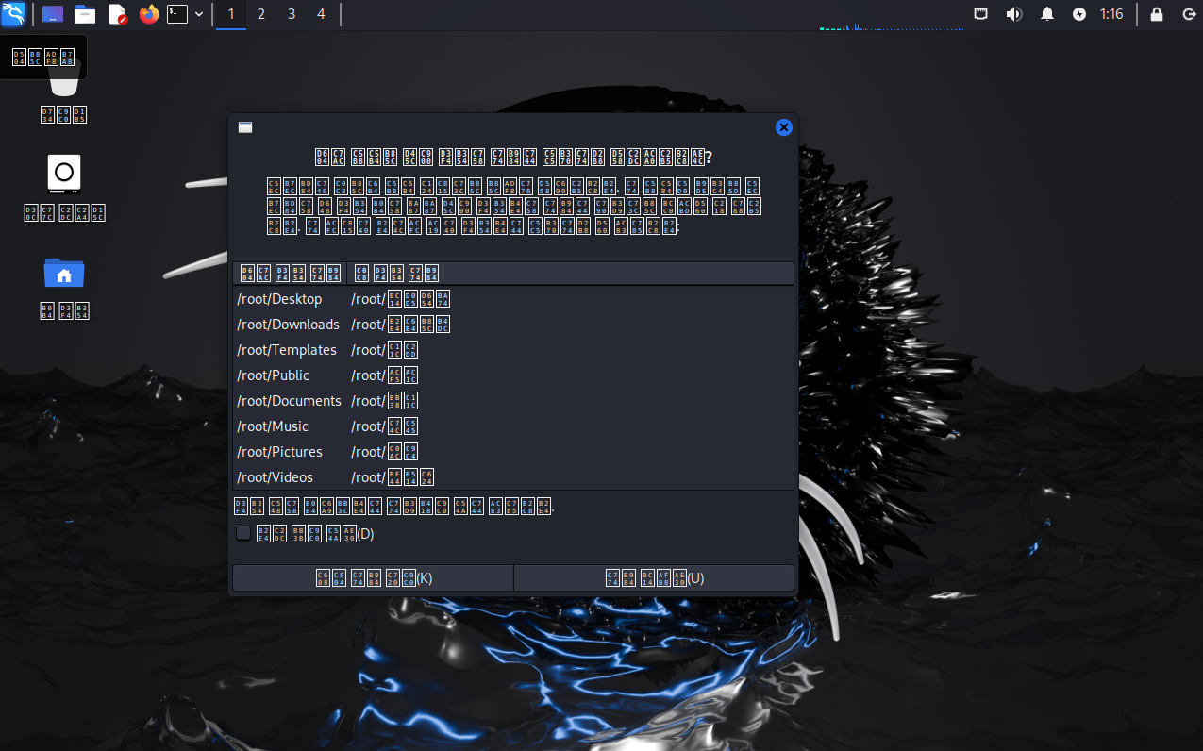Viewport: 1203px width, 751px height.
Task: Open the text editor panel launcher
Action: coord(117,14)
